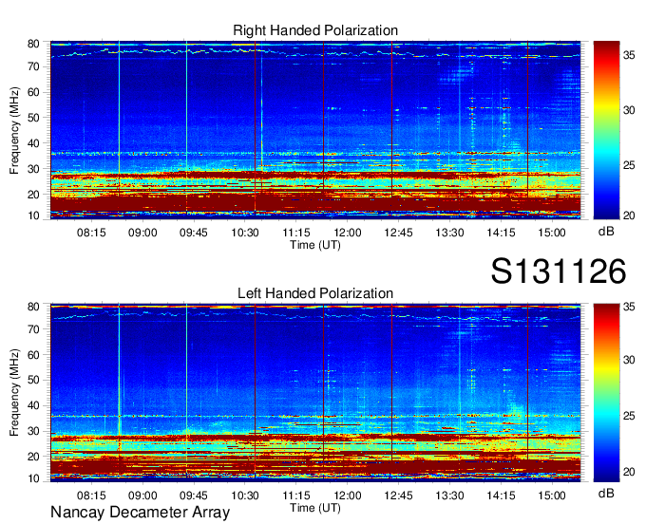Click 10:30 time tick on Left Handed plot

point(245,496)
